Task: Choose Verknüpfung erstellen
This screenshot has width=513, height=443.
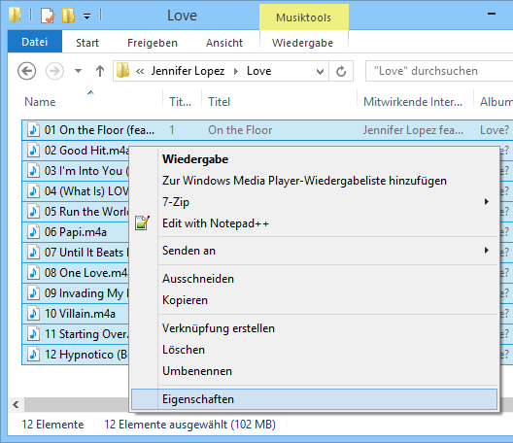Action: [314, 328]
